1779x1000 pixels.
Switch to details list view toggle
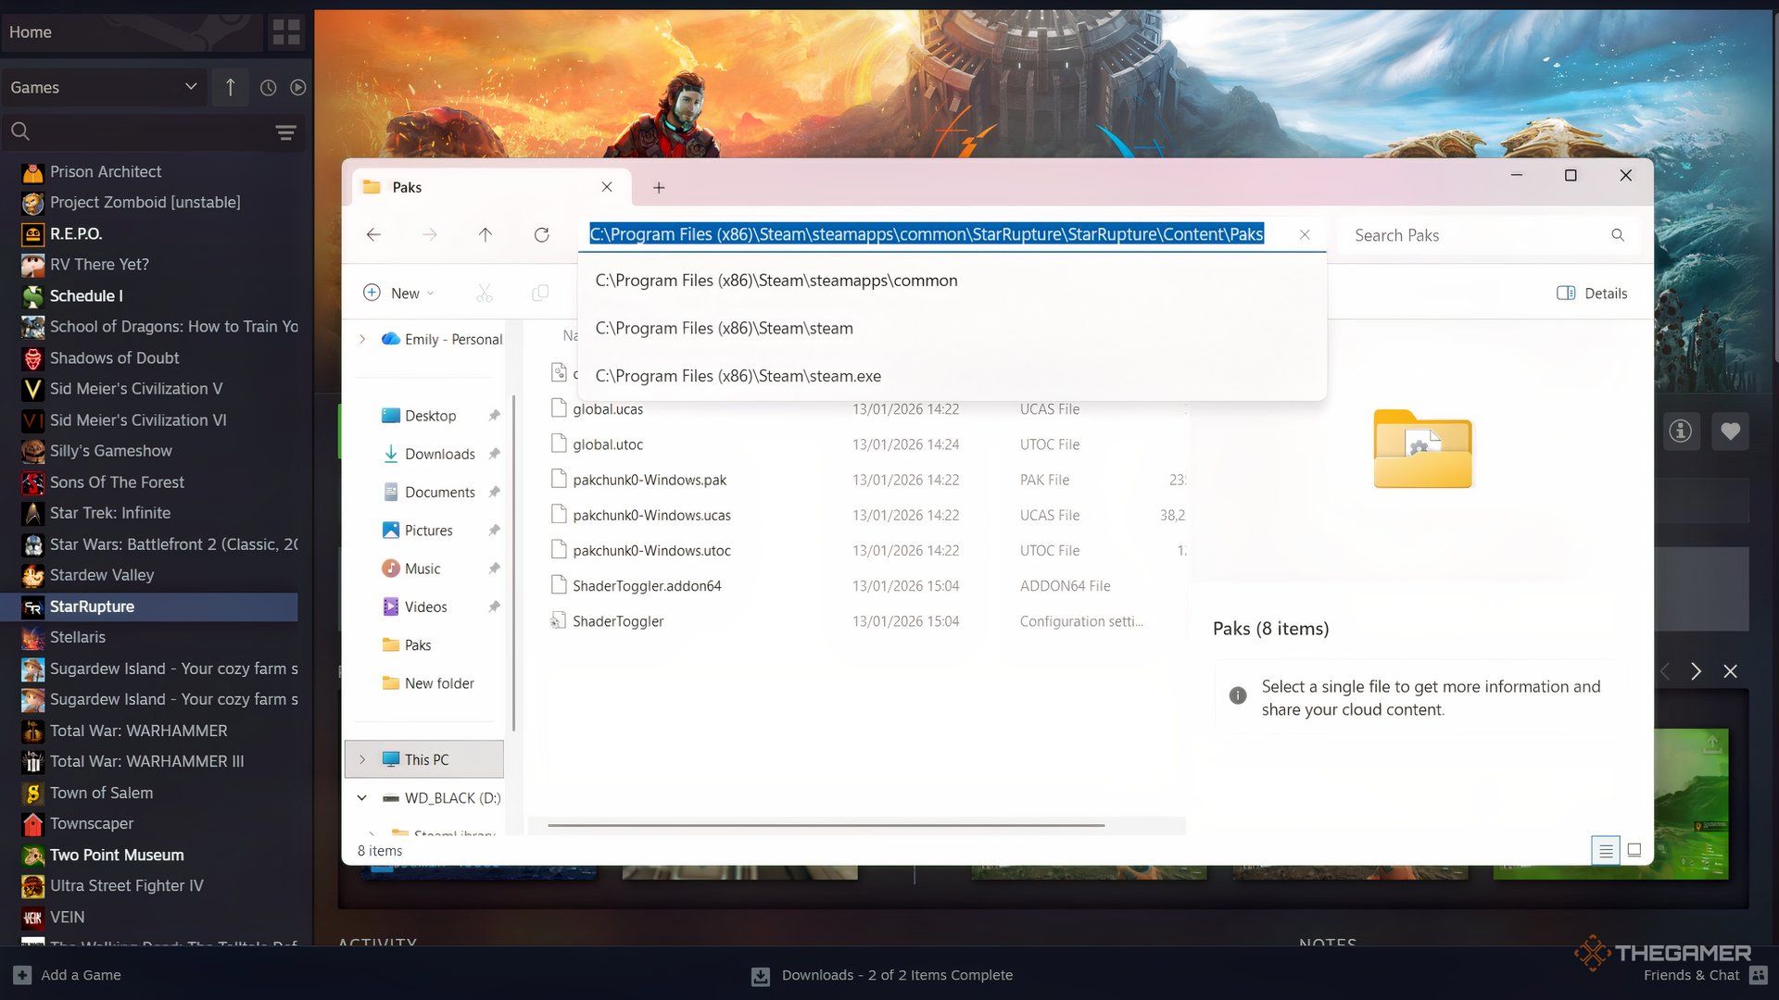1606,850
